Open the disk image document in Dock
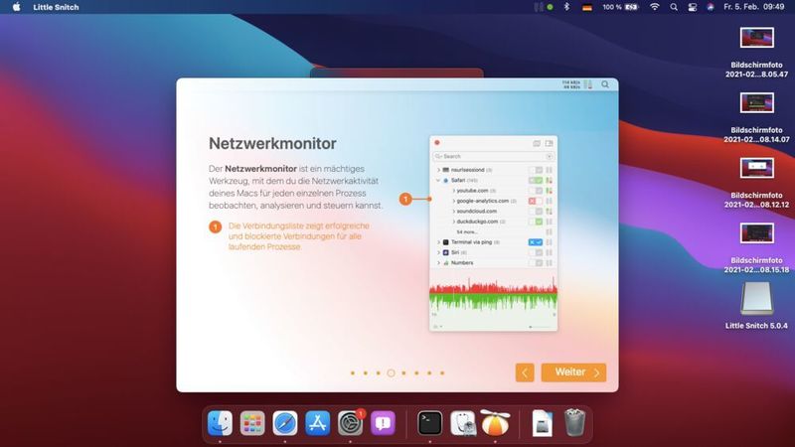 tap(542, 423)
